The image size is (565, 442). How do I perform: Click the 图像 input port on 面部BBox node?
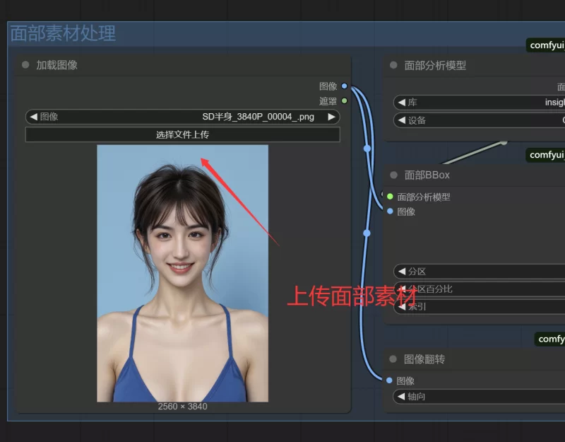click(x=390, y=211)
